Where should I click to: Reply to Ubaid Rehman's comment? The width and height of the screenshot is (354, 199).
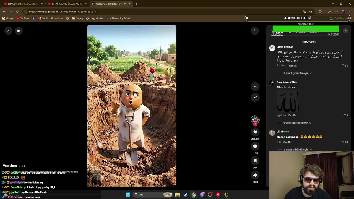pyautogui.click(x=292, y=66)
